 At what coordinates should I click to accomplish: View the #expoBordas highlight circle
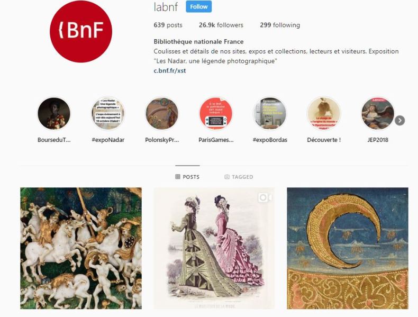270,114
